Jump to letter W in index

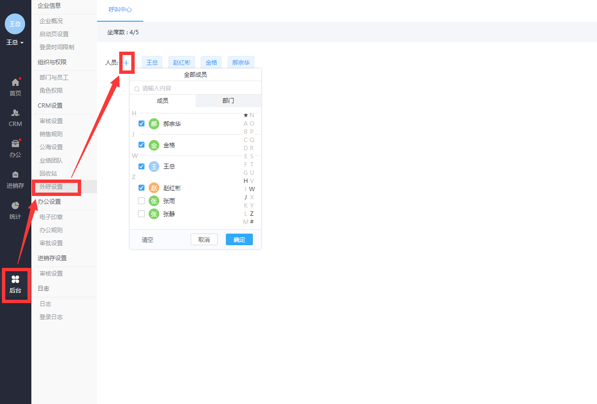coord(252,189)
